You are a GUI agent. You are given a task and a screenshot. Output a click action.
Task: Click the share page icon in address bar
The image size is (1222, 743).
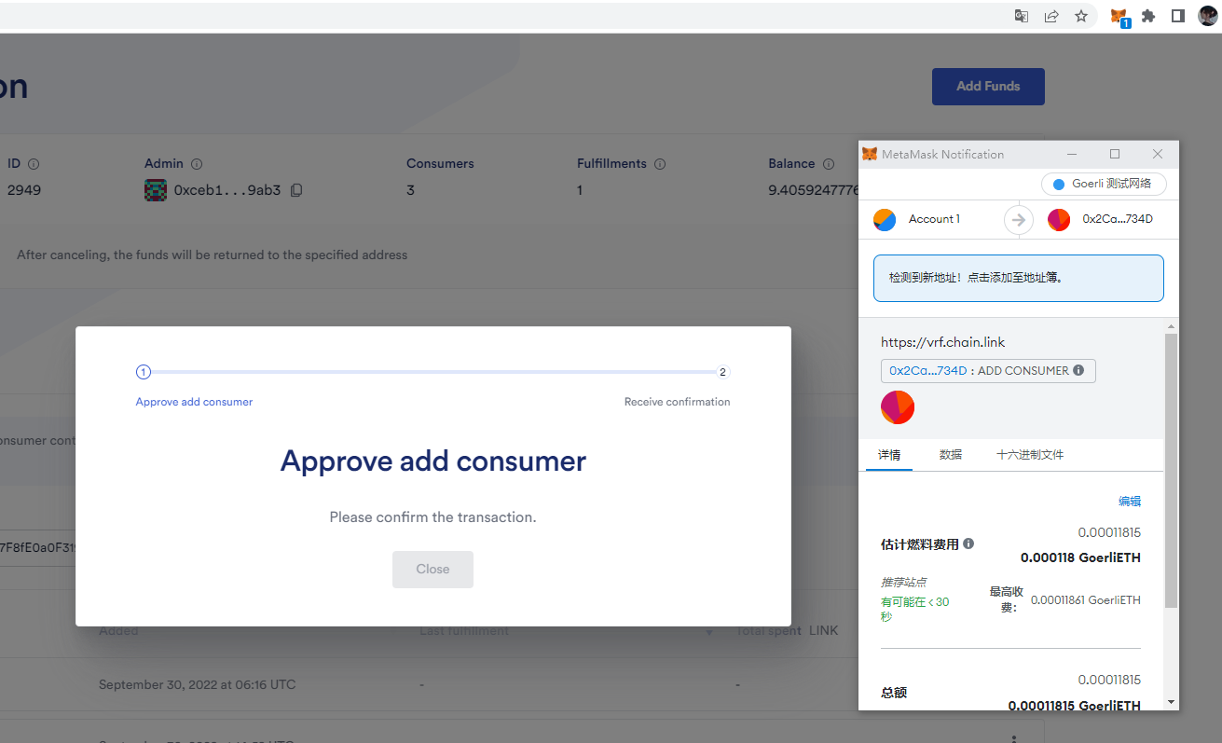1051,16
